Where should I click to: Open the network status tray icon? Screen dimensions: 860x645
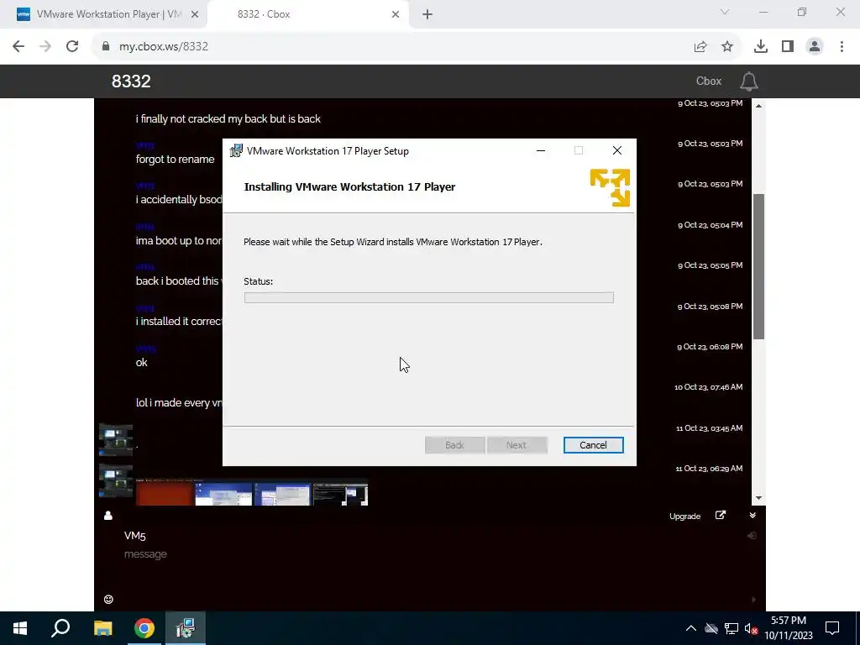(732, 628)
